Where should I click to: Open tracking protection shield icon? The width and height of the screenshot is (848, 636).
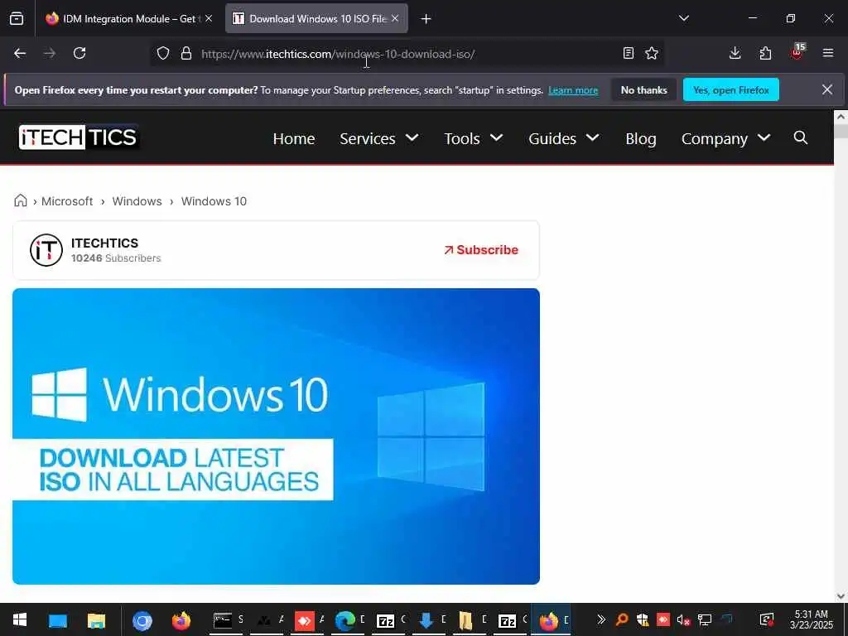pos(163,53)
